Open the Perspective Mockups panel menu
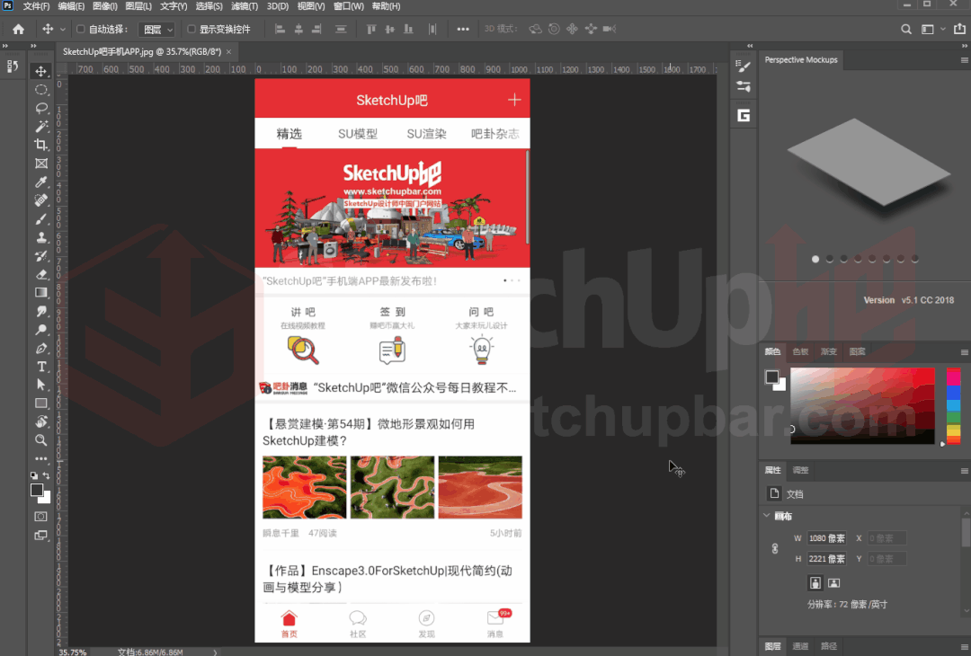 click(964, 60)
